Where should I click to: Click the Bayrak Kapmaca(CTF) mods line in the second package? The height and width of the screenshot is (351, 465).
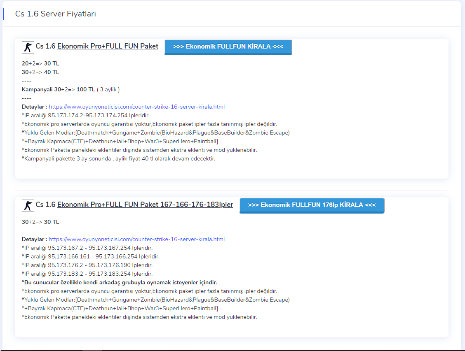tap(120, 308)
